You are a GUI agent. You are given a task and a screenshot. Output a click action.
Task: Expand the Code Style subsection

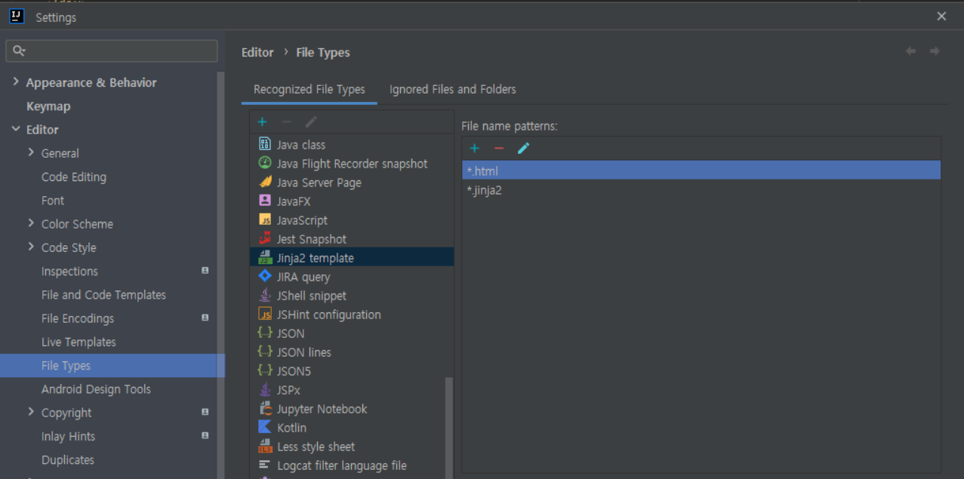click(31, 247)
